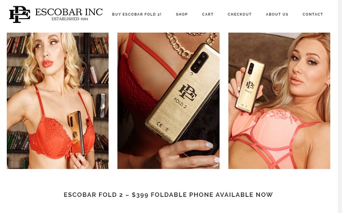Select the Contact nav link
The height and width of the screenshot is (213, 342).
[x=313, y=14]
